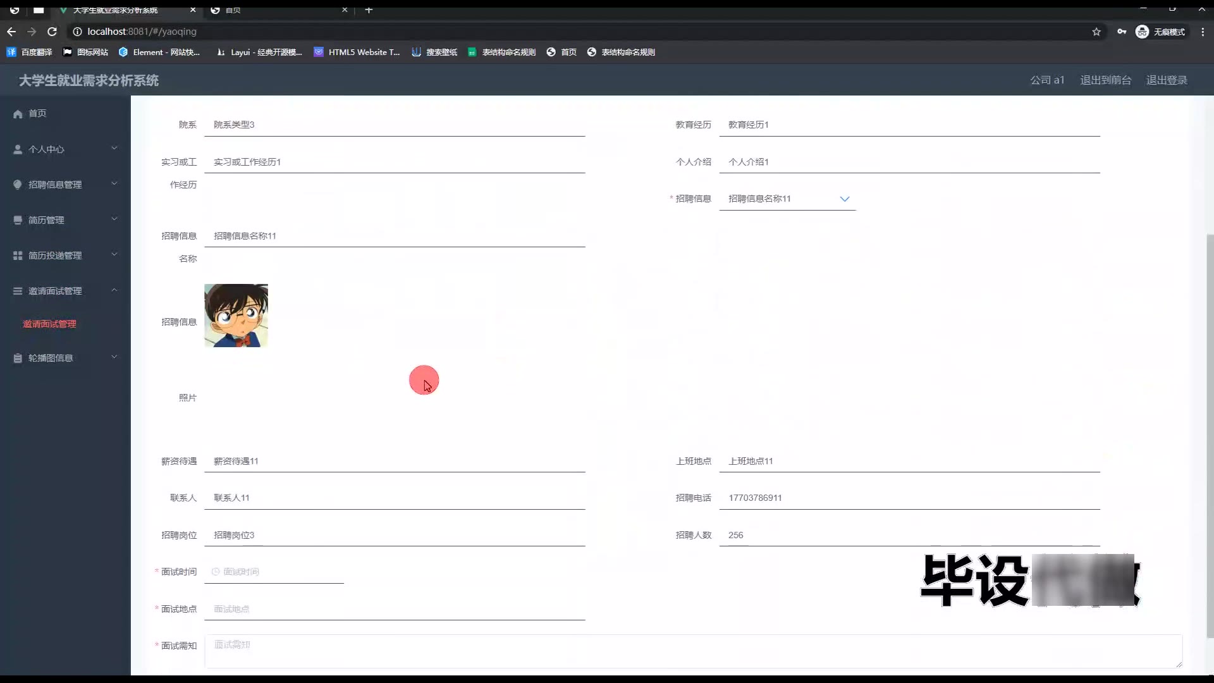The image size is (1214, 683).
Task: Click the 招聘信息管理 sidebar icon
Action: point(18,185)
